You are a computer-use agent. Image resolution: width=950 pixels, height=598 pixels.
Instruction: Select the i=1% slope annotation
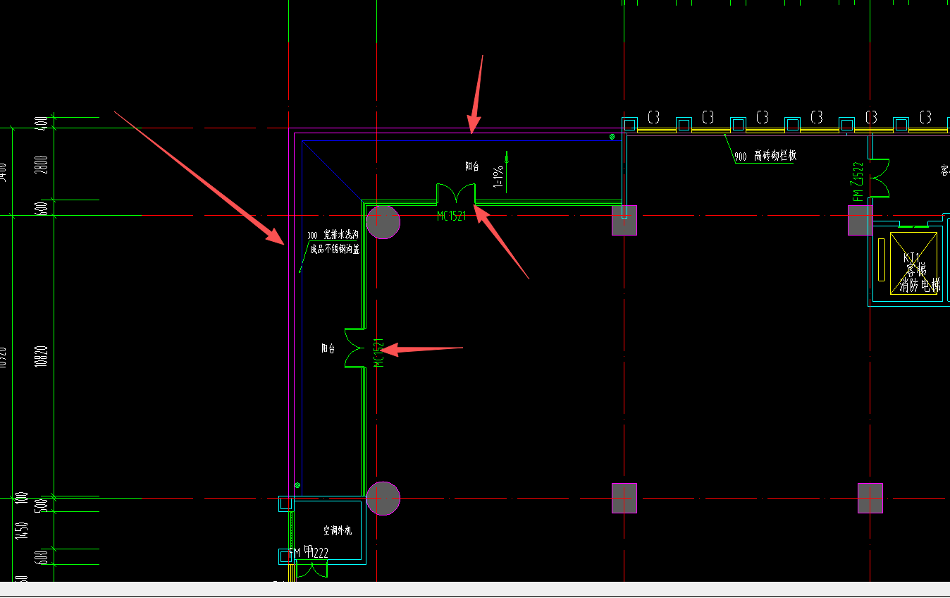(499, 177)
